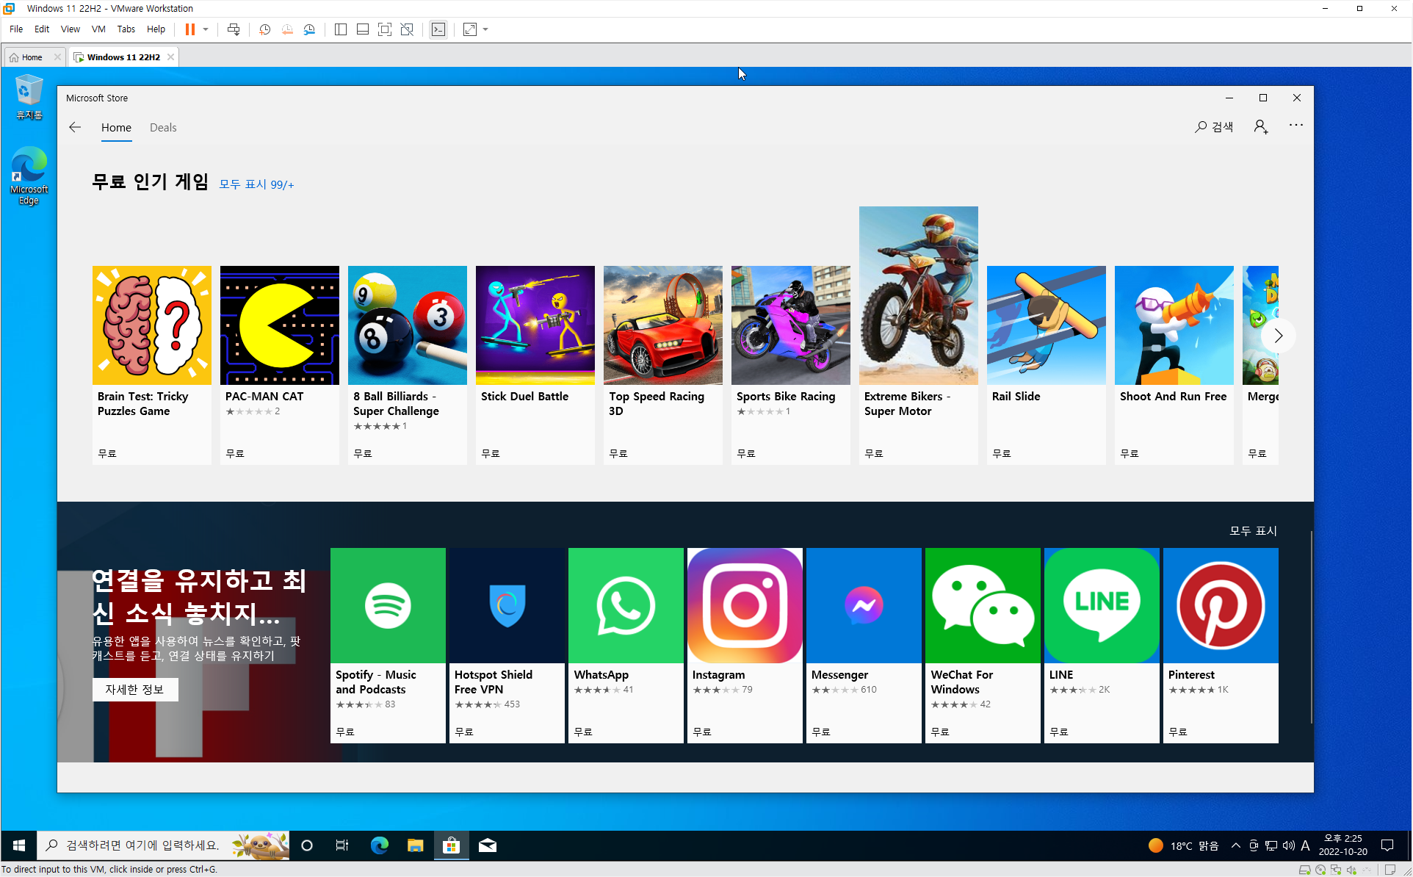Open the Store search (검색) icon
The height and width of the screenshot is (877, 1413).
[x=1214, y=127]
